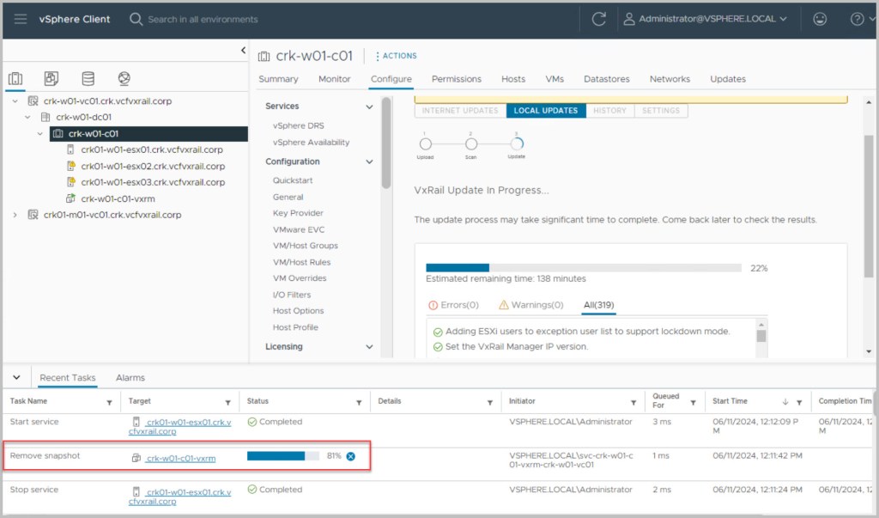Expand the crk01-m01-vc01 vCenter tree node
This screenshot has height=518, width=879.
[x=15, y=215]
